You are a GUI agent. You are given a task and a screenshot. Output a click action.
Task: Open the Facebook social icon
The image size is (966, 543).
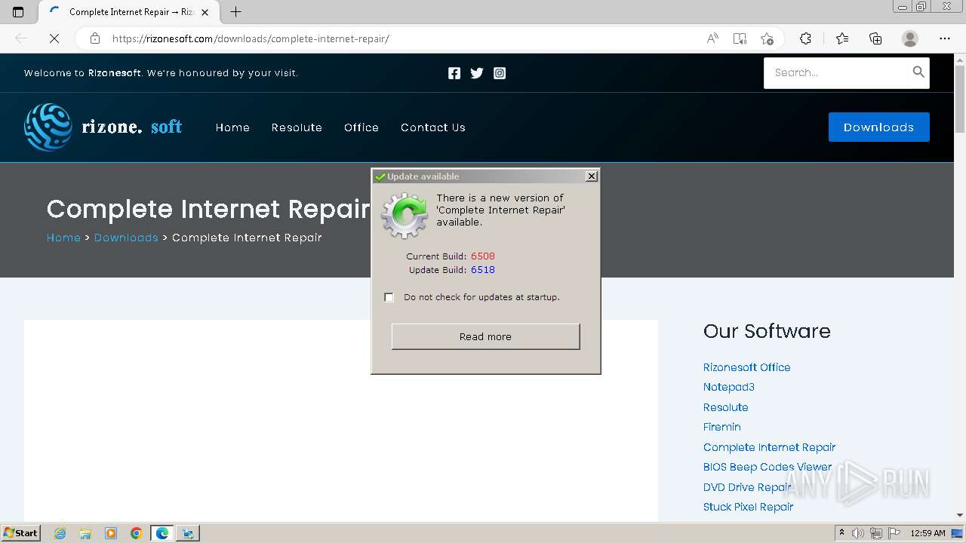tap(454, 73)
